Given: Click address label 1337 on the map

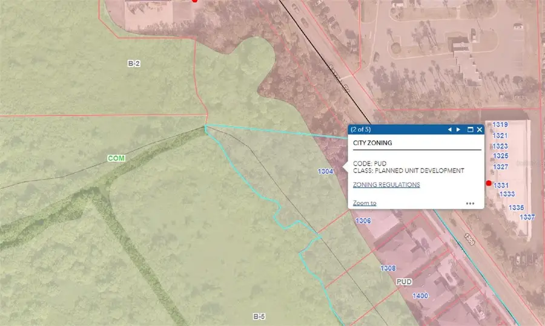Looking at the screenshot, I should [x=527, y=217].
